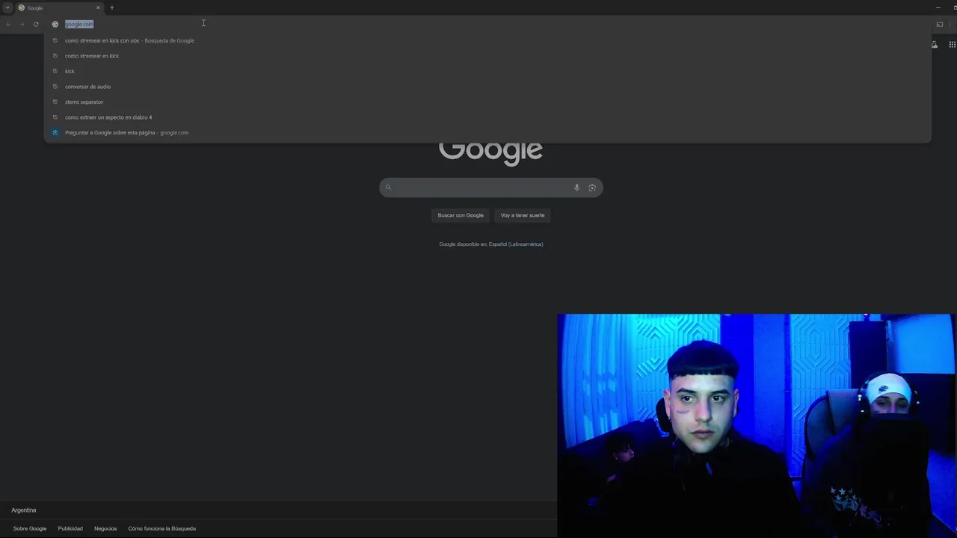Click the cast media icon in toolbar
957x538 pixels.
pos(940,24)
